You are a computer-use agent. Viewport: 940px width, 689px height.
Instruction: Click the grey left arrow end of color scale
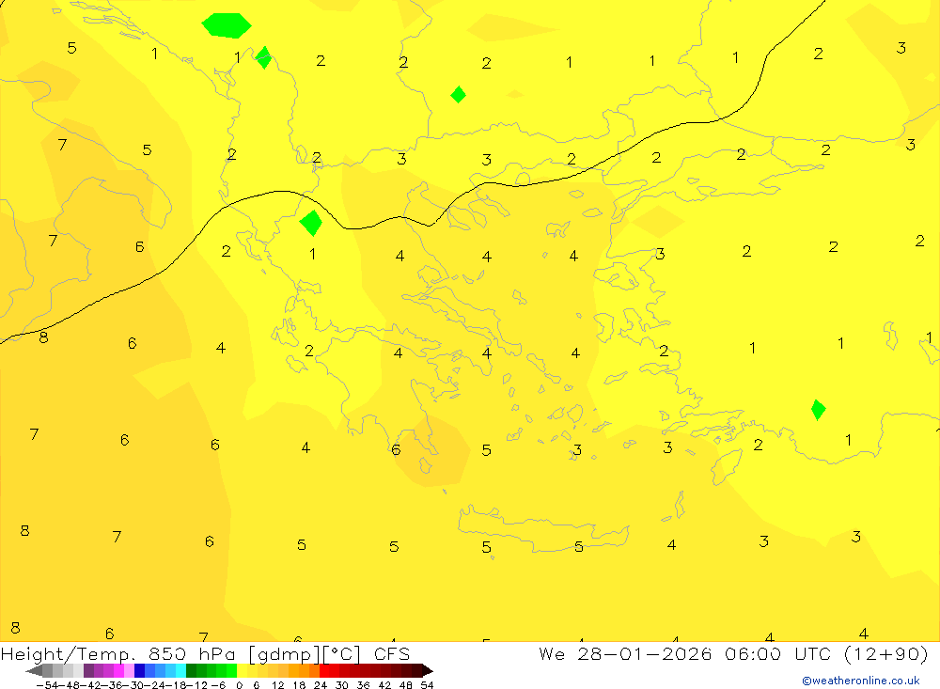click(34, 671)
